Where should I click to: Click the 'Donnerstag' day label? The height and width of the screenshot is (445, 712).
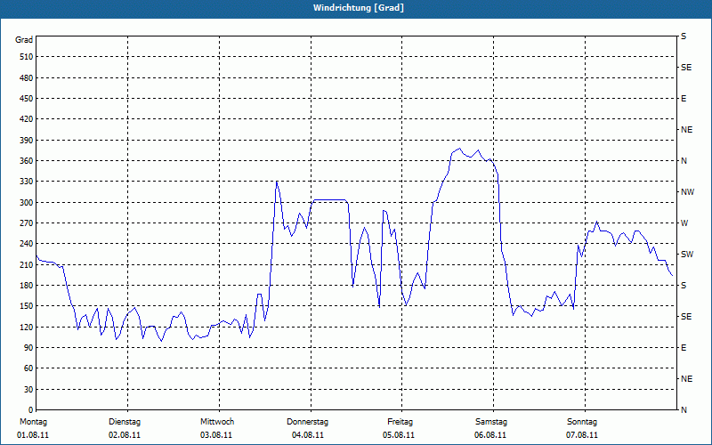pyautogui.click(x=307, y=422)
